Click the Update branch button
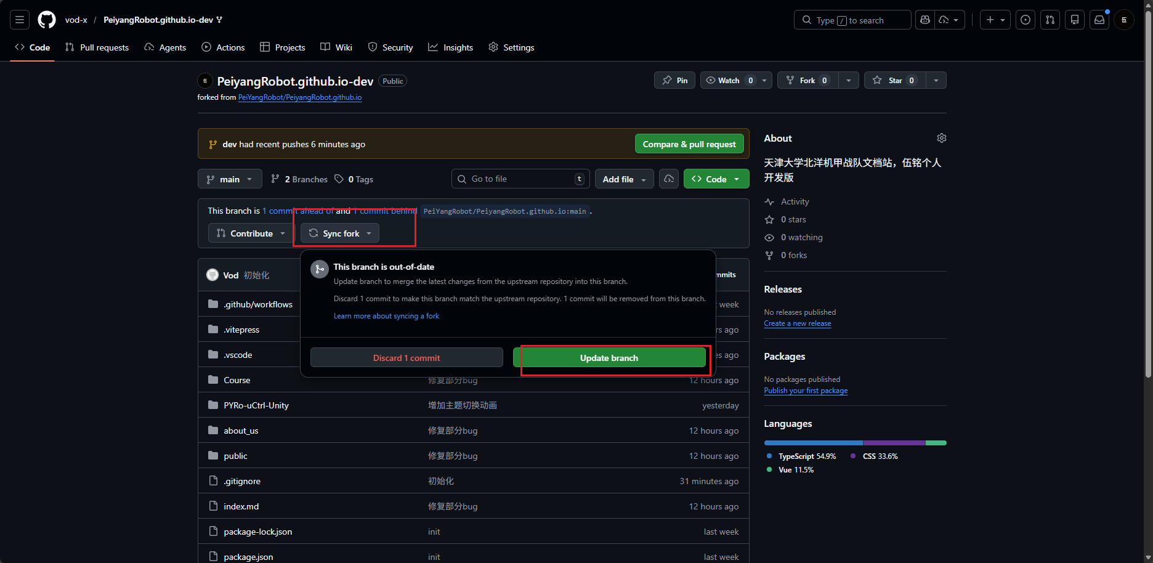1153x563 pixels. tap(609, 357)
